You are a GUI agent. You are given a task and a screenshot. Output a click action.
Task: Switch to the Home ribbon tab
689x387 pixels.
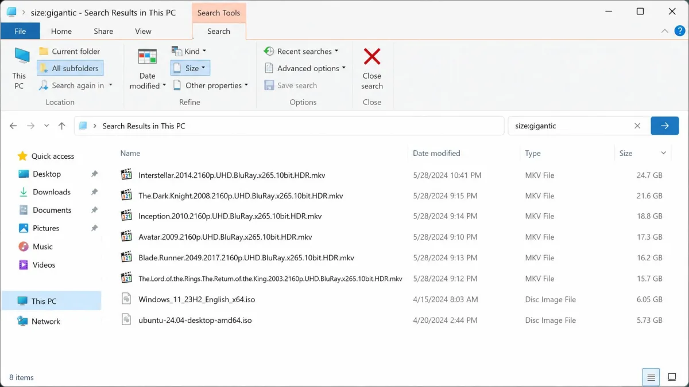tap(61, 31)
